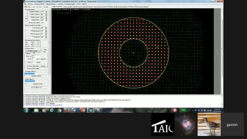Image resolution: width=247 pixels, height=139 pixels.
Task: Click the Stack image count field
Action: [x=34, y=62]
